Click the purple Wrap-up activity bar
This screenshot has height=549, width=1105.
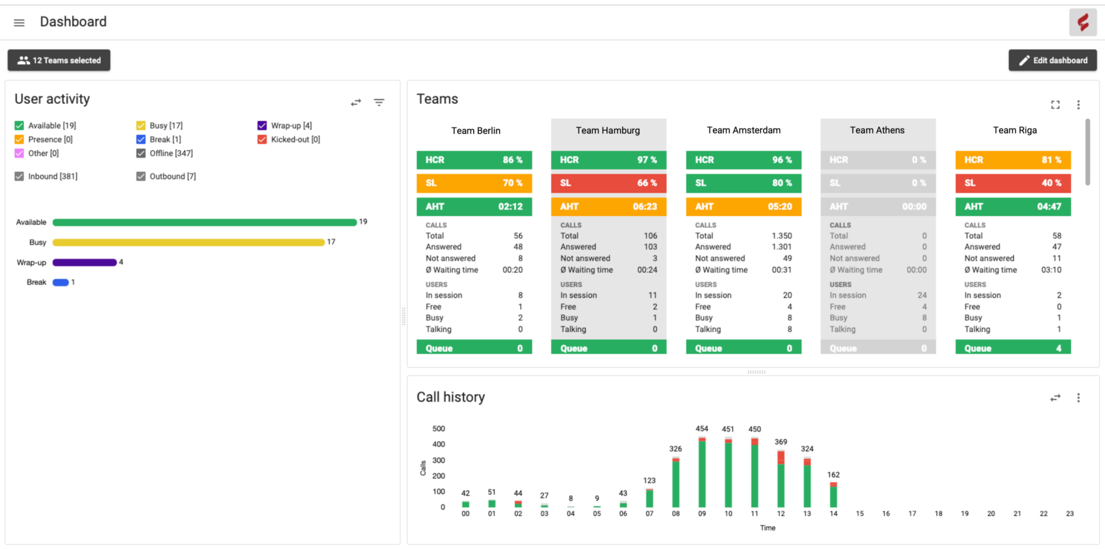tap(84, 263)
